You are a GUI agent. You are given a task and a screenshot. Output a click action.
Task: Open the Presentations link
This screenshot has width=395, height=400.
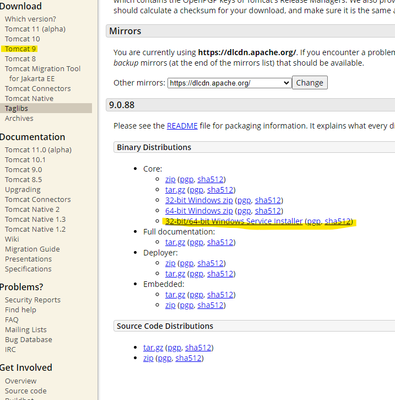pos(28,259)
